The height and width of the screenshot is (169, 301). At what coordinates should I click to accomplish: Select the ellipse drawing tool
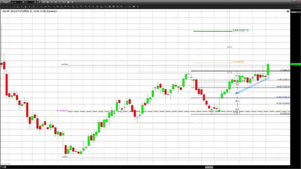tap(30, 7)
